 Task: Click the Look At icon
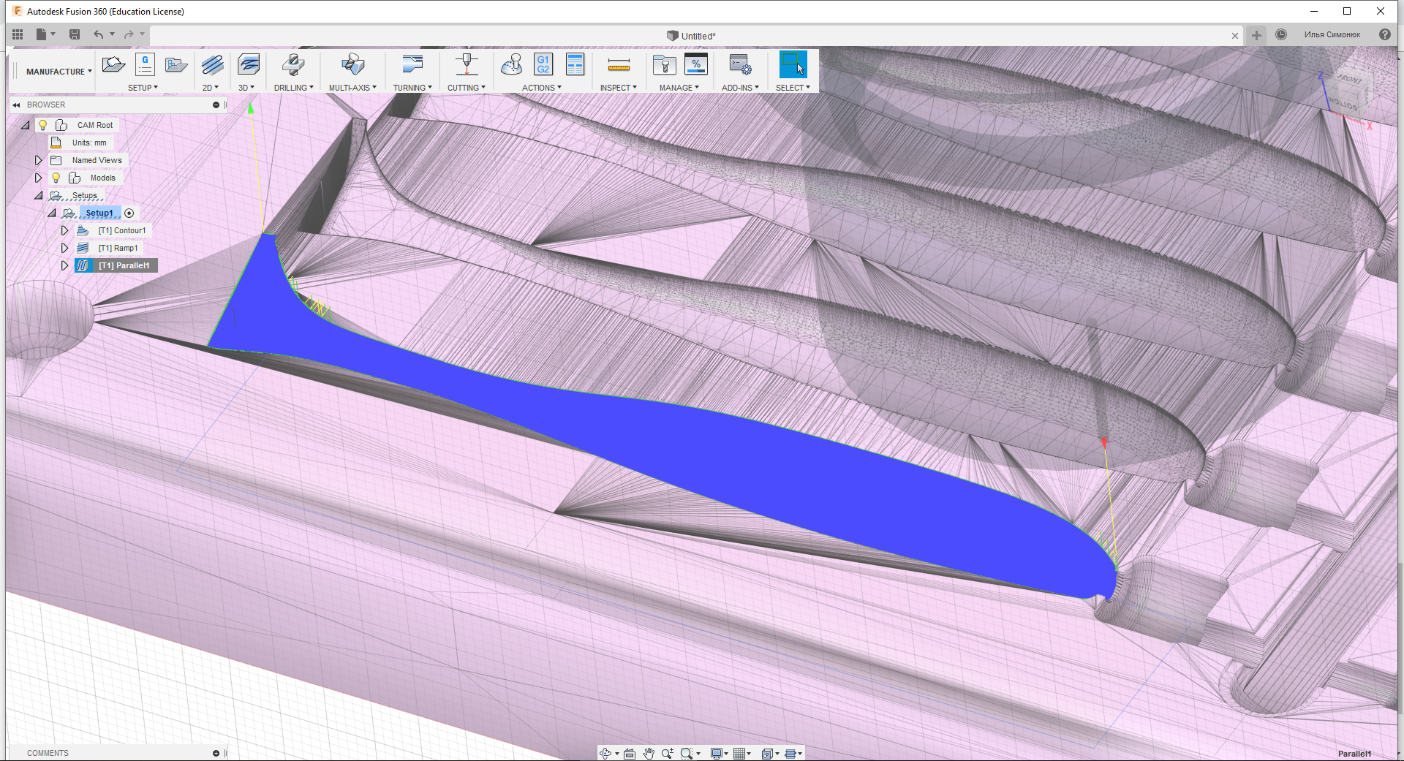click(x=630, y=753)
